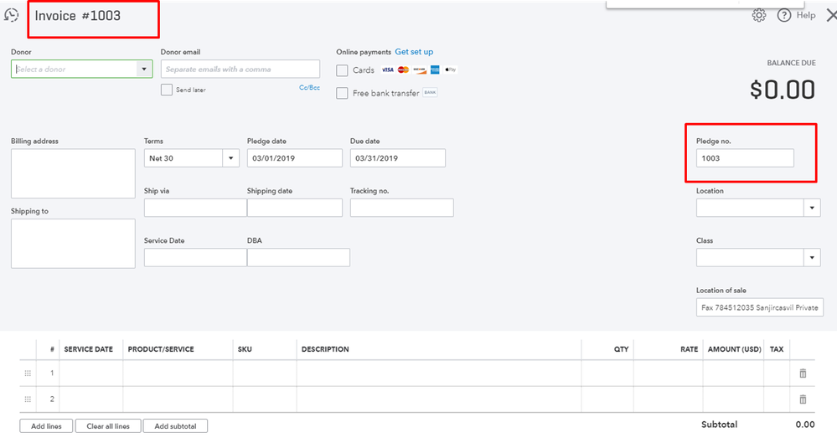Grab the drag handle of line 1
Image resolution: width=837 pixels, height=438 pixels.
pyautogui.click(x=28, y=373)
